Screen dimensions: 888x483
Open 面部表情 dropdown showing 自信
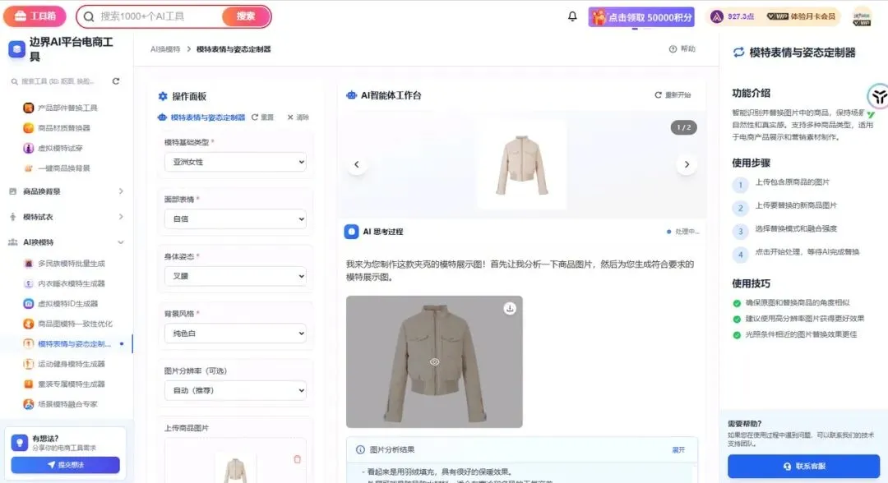pyautogui.click(x=235, y=218)
